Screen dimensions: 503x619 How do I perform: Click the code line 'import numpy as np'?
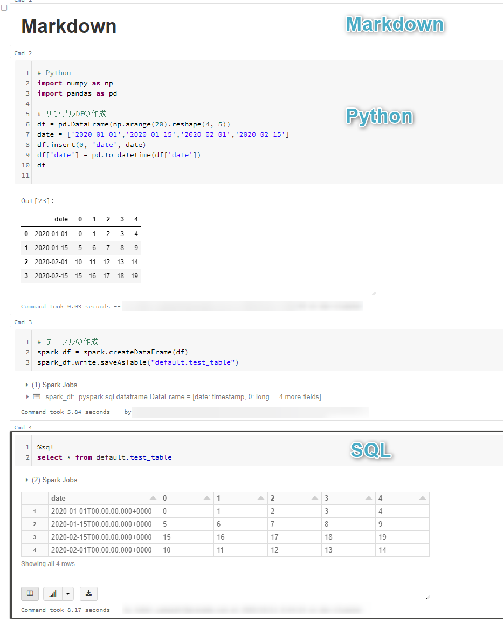75,83
